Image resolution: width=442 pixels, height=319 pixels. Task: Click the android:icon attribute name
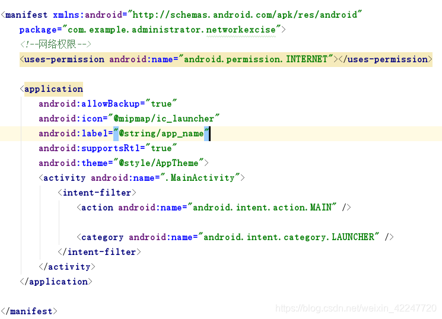[71, 119]
